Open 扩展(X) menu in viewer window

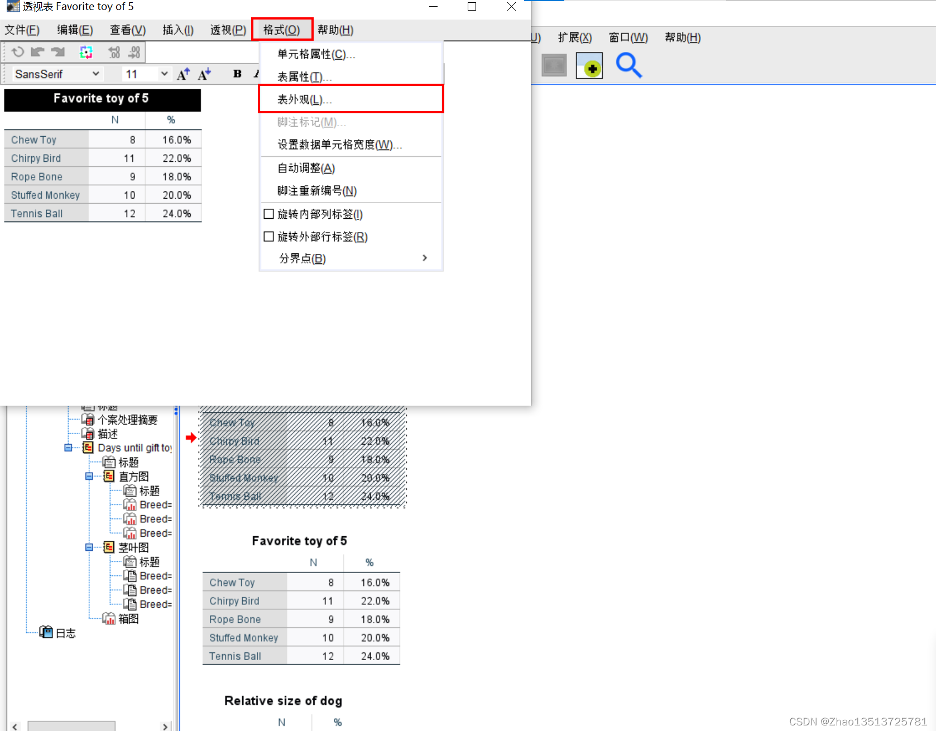575,37
